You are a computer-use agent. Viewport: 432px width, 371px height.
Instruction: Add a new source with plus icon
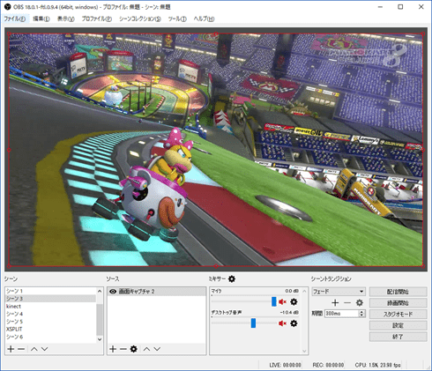113,349
